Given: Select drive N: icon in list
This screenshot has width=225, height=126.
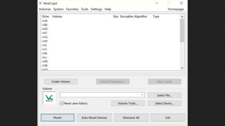Looking at the screenshot, I should click(x=43, y=65).
